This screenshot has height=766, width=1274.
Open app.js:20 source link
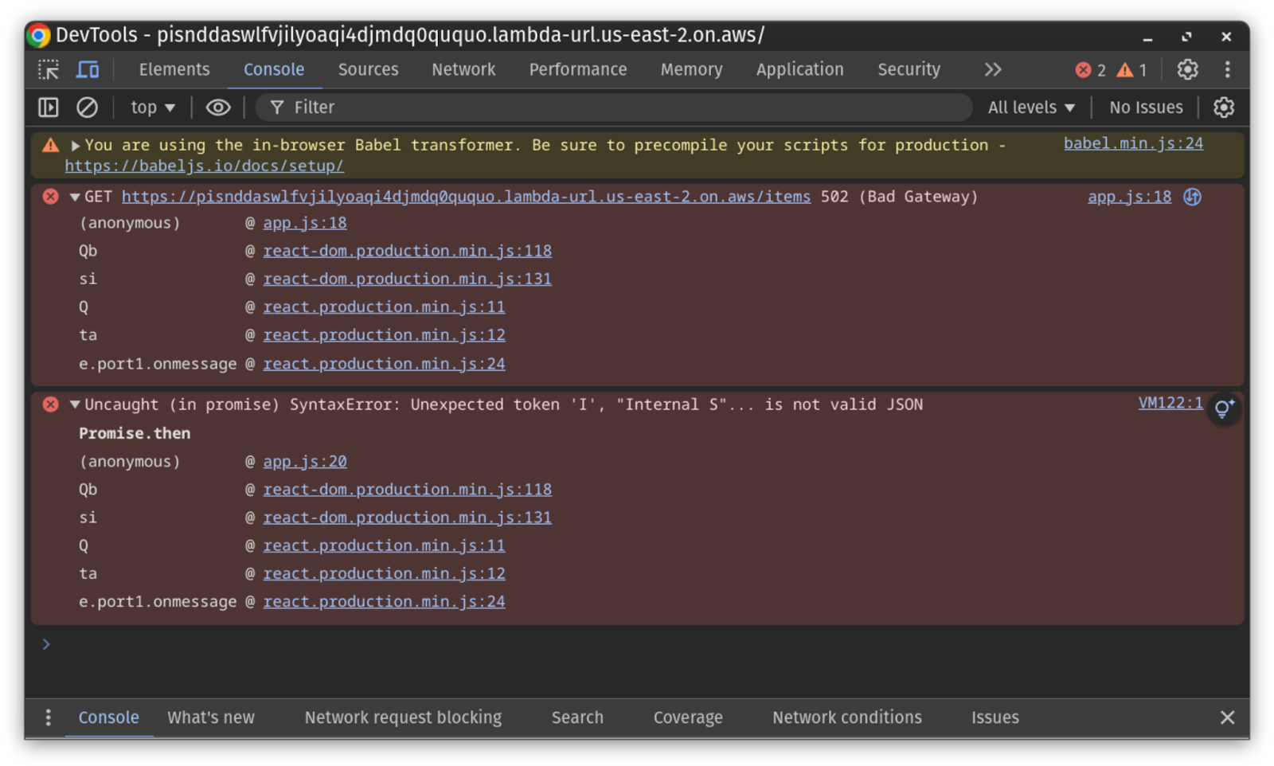tap(305, 462)
